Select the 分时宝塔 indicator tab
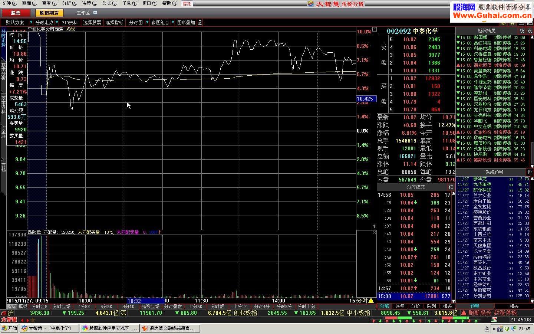 [62, 307]
